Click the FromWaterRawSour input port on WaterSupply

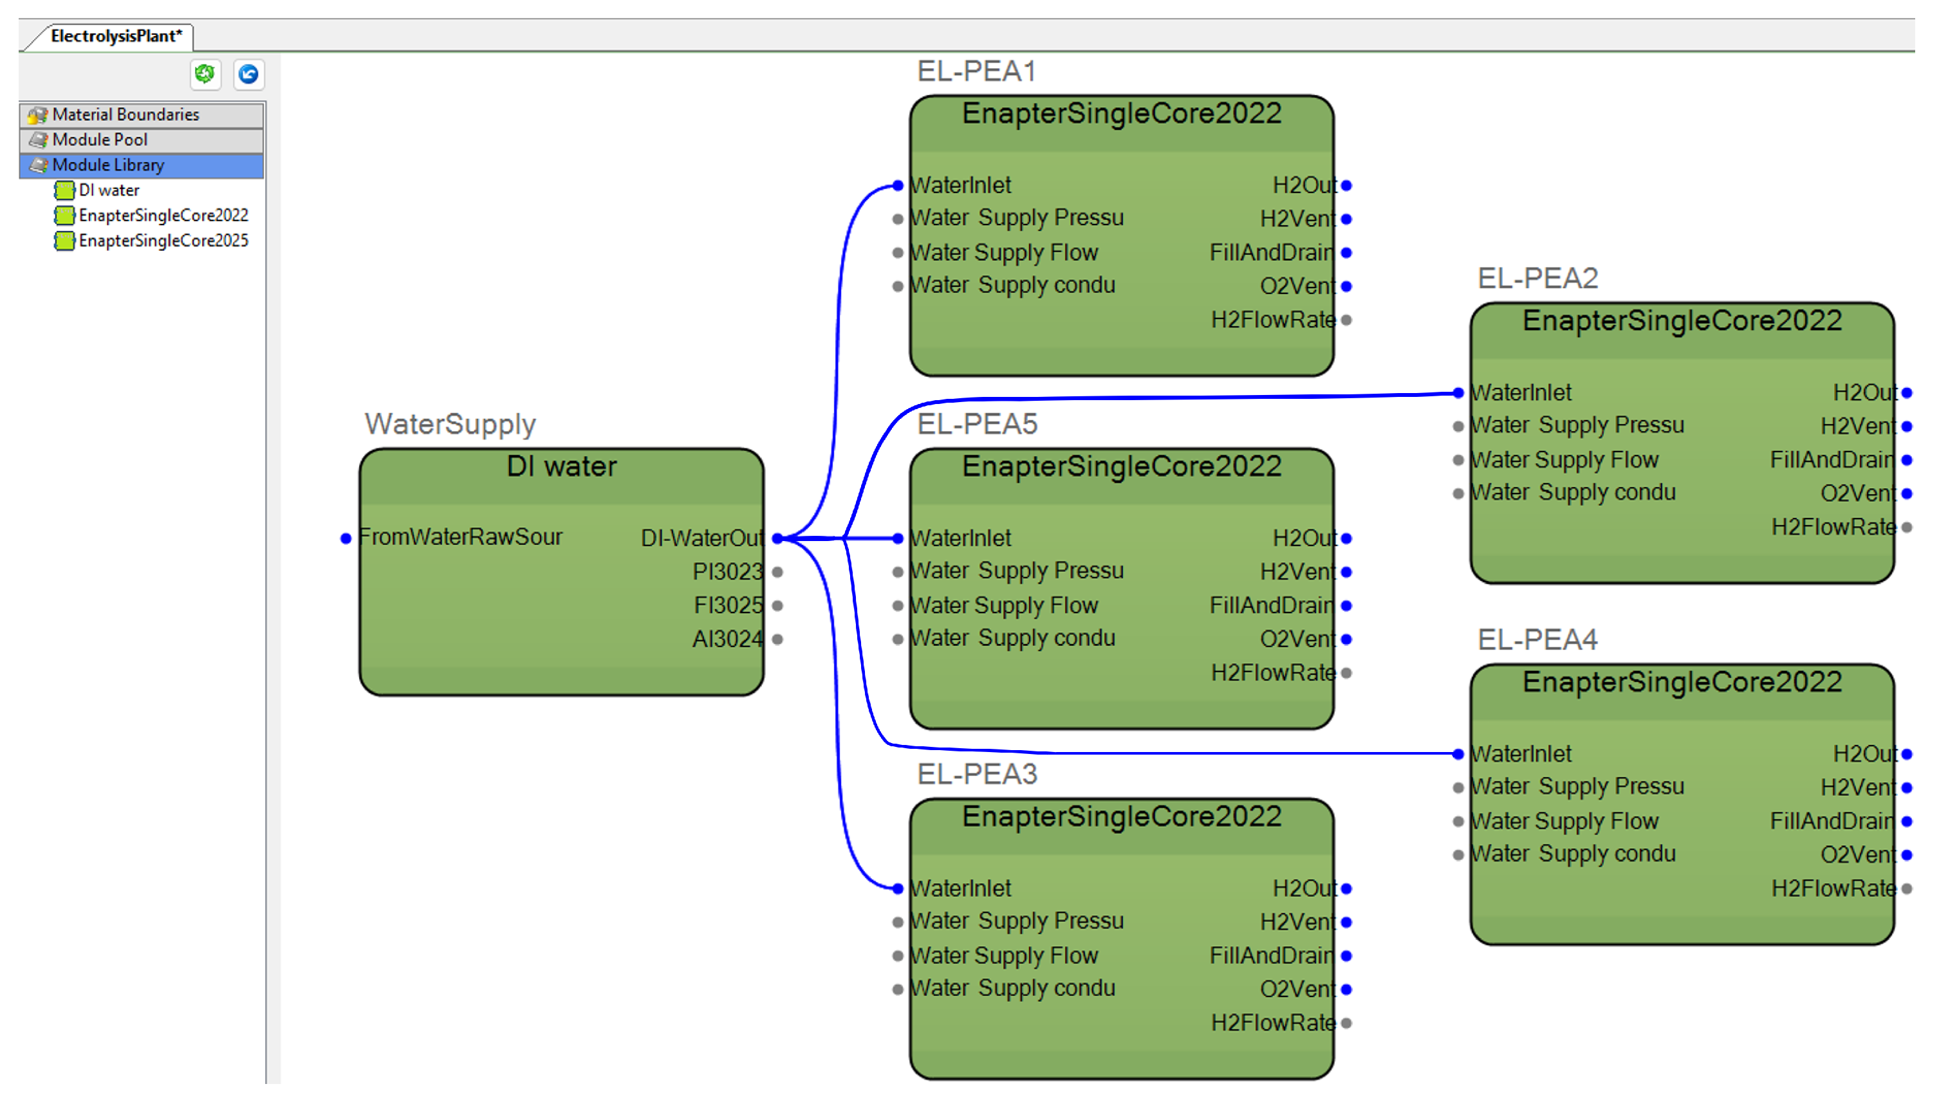tap(346, 538)
